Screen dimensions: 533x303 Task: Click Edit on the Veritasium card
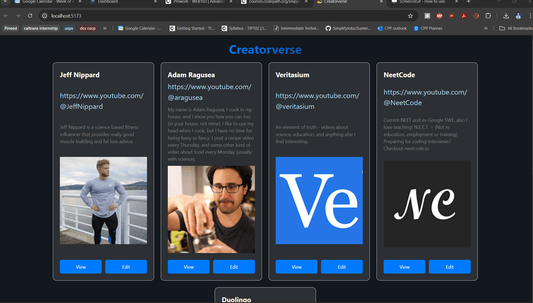[342, 267]
